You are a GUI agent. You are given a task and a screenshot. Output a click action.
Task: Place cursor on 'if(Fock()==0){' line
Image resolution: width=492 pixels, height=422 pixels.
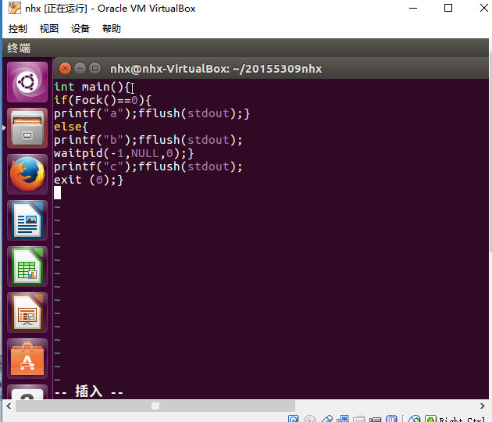tap(102, 100)
